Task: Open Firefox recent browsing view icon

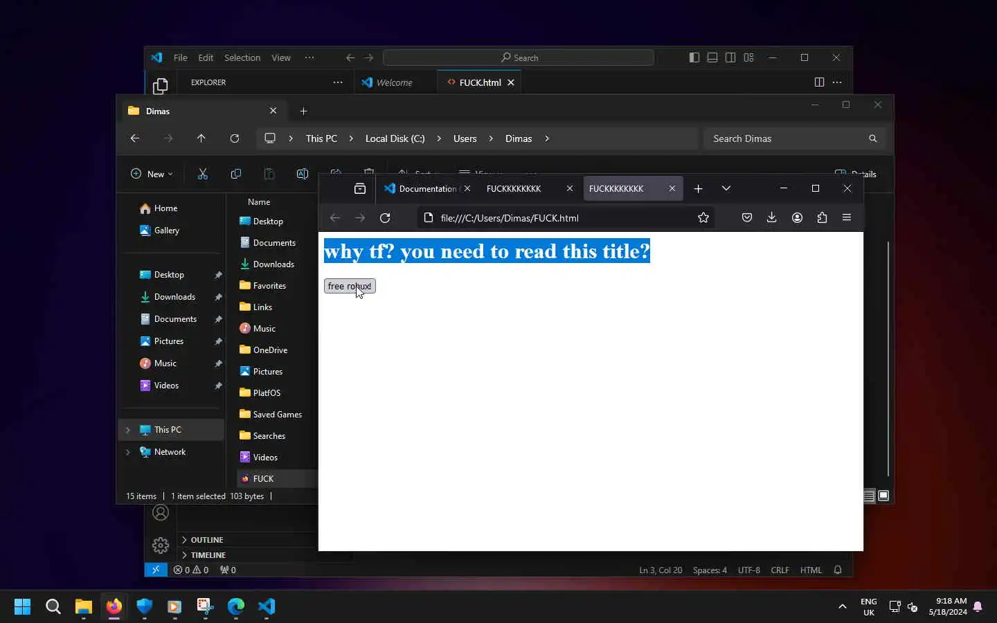Action: 359,188
